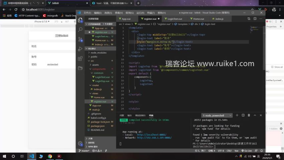Kill the terminal with trash icon

[x=249, y=115]
